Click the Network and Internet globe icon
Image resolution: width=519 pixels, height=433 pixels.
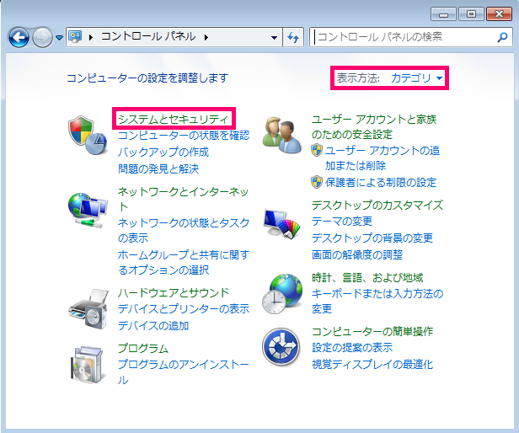pyautogui.click(x=87, y=210)
